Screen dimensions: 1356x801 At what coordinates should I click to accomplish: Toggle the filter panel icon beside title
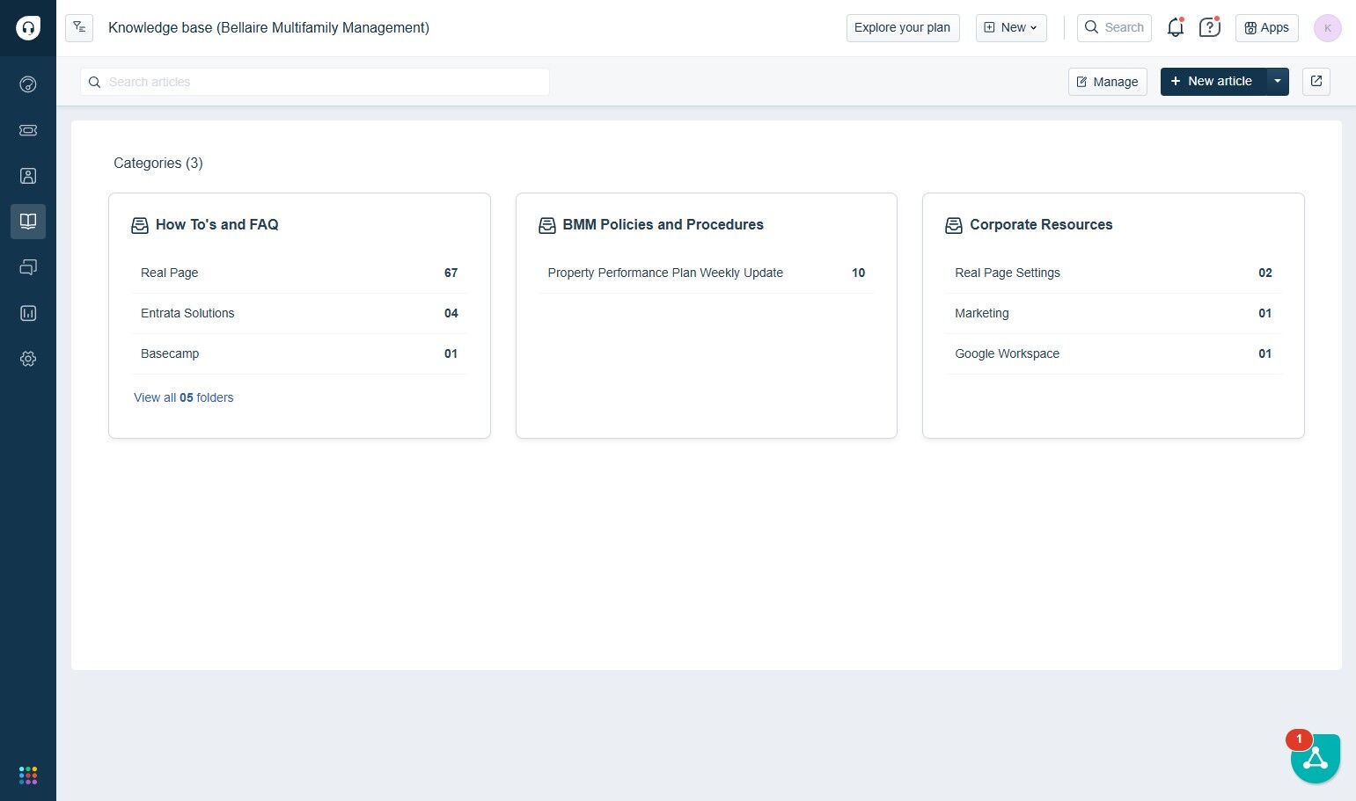pyautogui.click(x=79, y=27)
